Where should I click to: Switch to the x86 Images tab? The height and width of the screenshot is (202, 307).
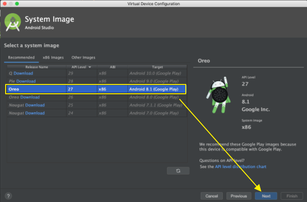coord(53,57)
